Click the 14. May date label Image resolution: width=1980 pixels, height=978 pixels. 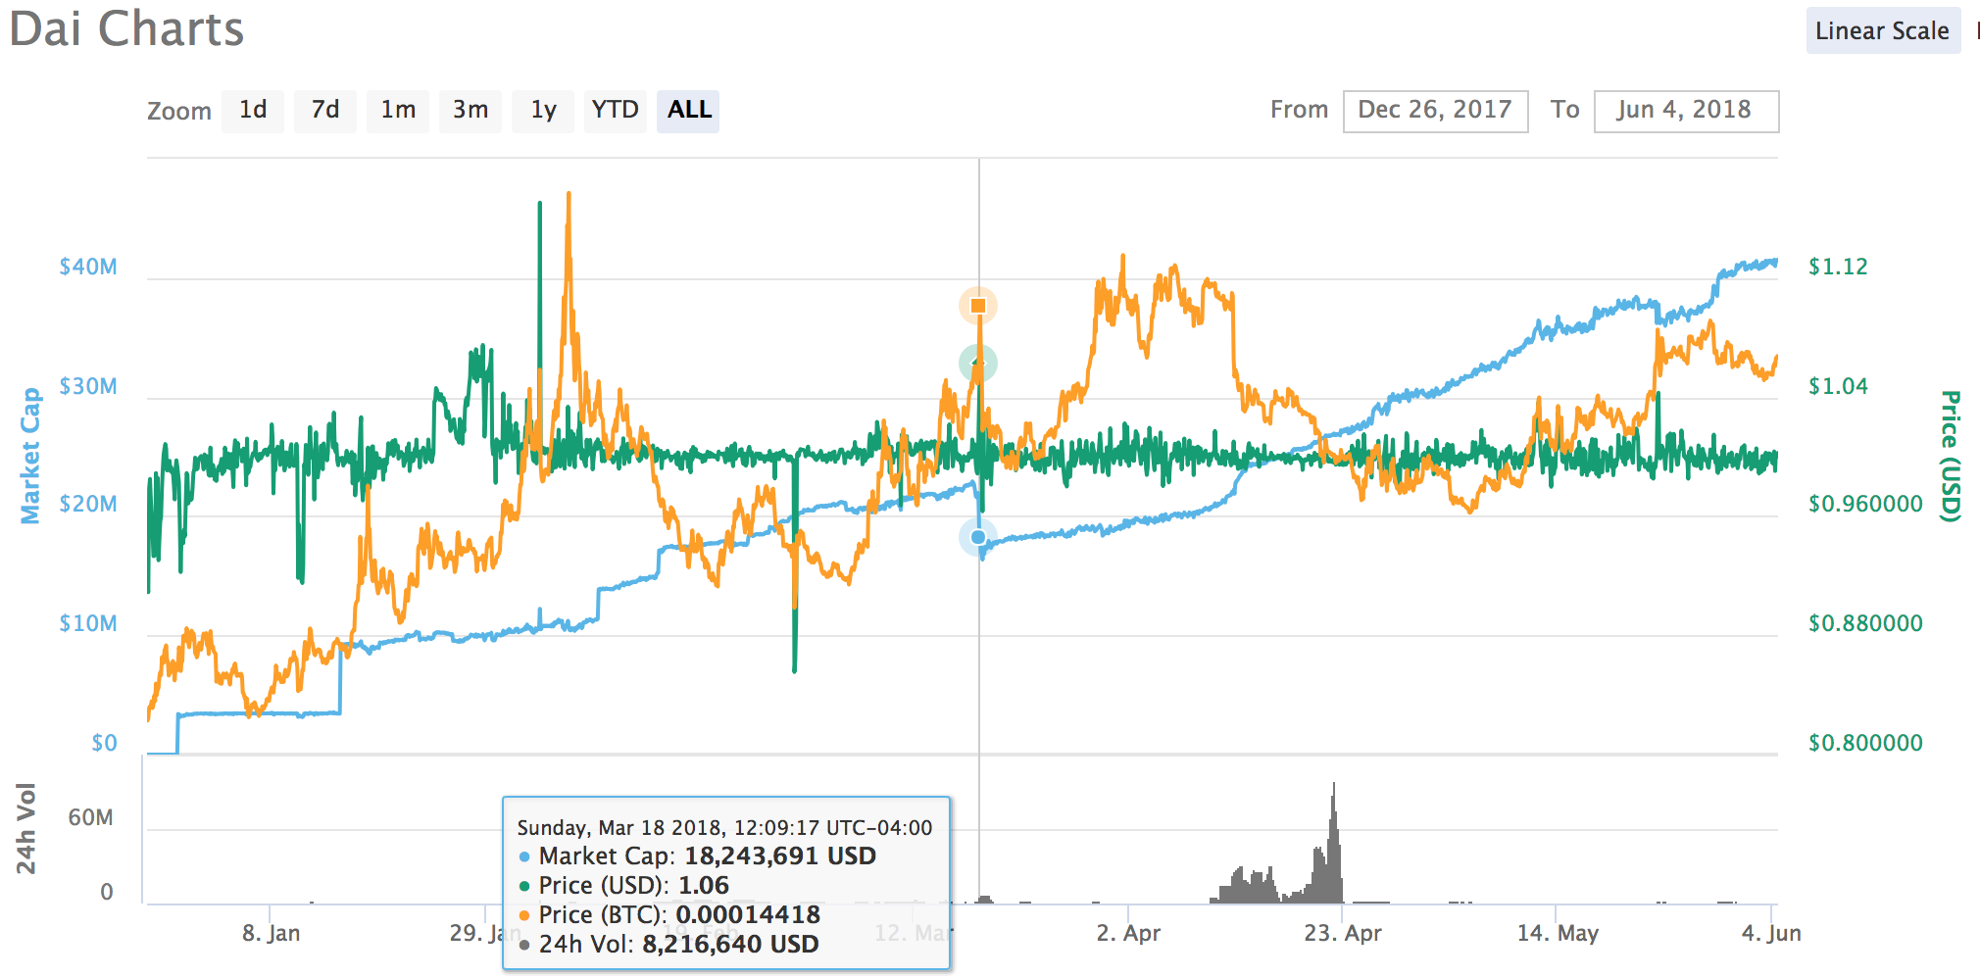coord(1558,933)
